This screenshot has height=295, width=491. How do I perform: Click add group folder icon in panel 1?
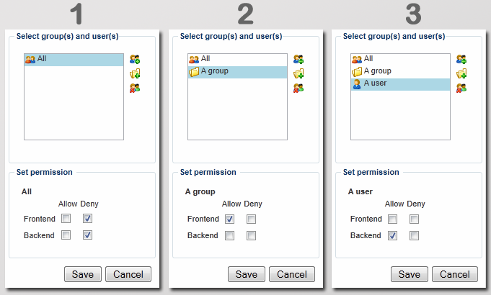coord(135,74)
